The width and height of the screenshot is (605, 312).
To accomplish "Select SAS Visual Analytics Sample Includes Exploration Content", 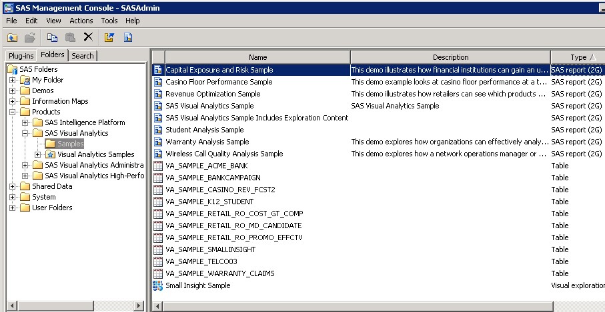I will (378, 118).
